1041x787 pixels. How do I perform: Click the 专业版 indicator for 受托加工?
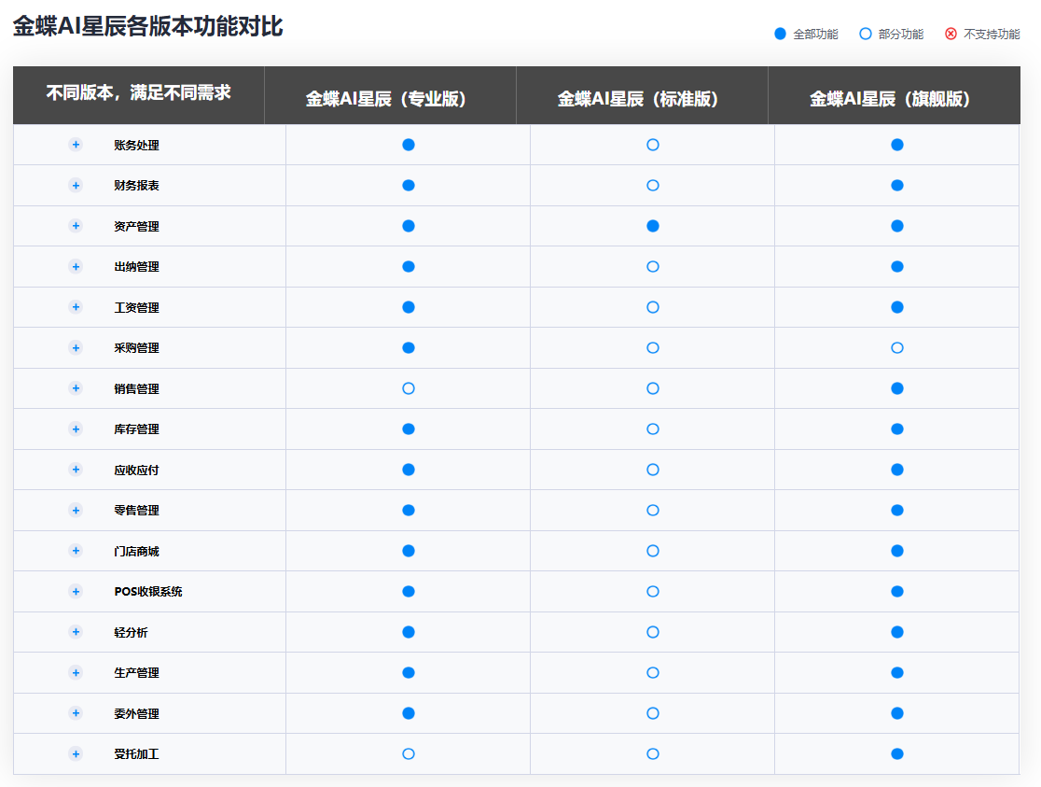409,753
